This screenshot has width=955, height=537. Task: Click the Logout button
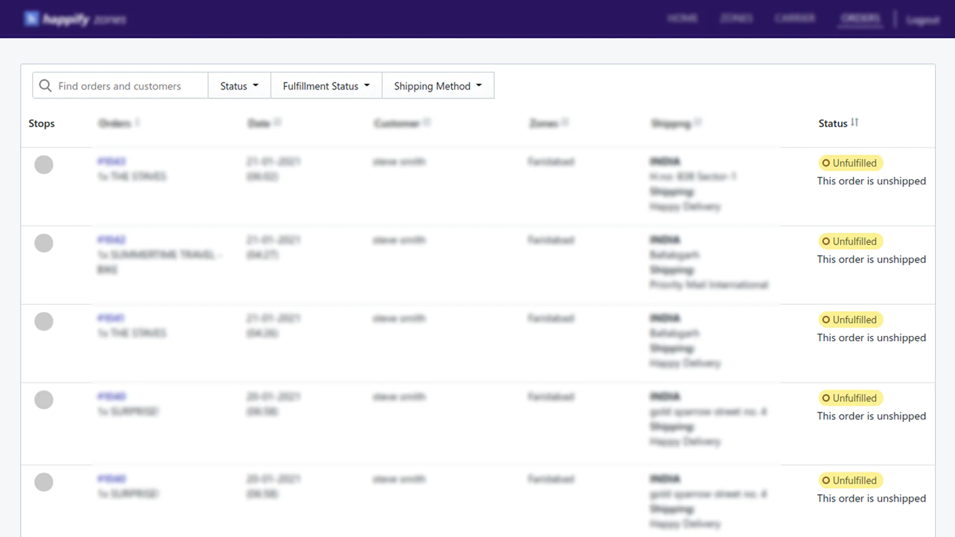[922, 20]
